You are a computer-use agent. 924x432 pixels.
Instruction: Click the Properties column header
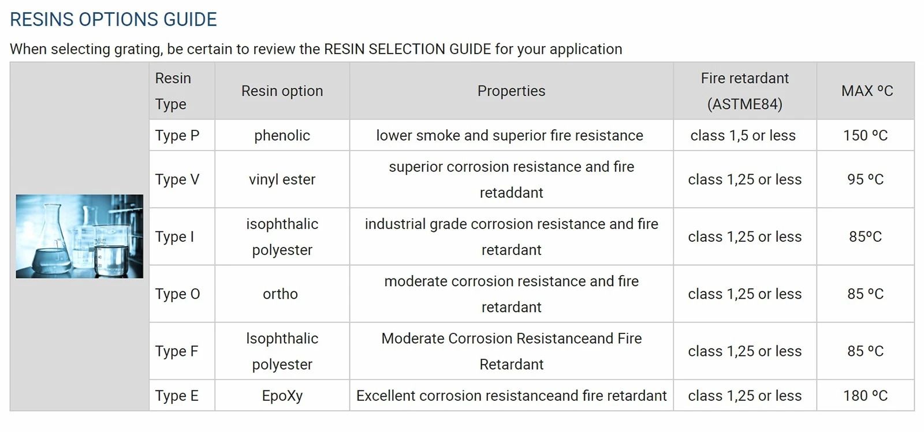[x=511, y=91]
